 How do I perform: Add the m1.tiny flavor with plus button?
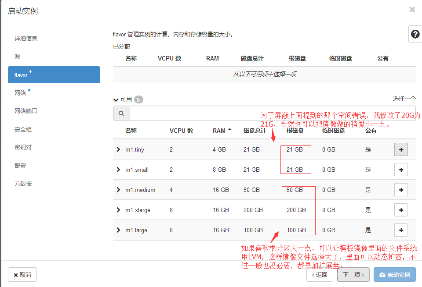pos(401,149)
